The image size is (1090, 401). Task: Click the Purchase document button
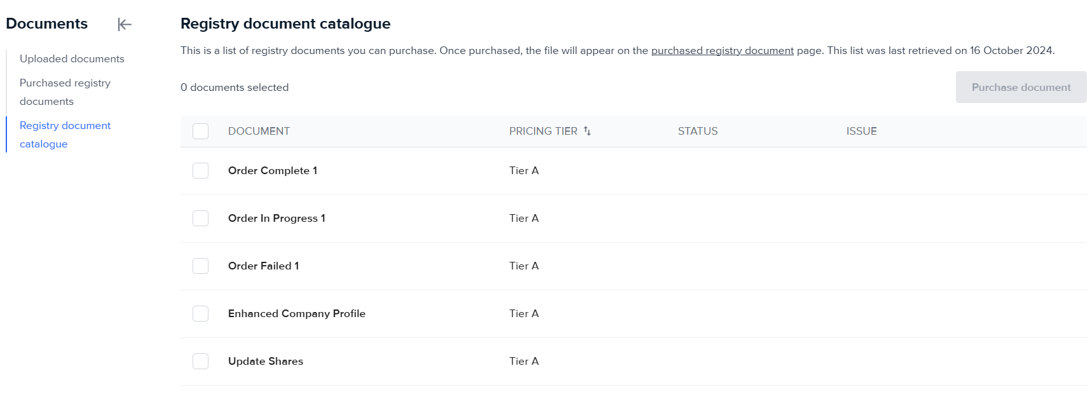tap(1021, 87)
